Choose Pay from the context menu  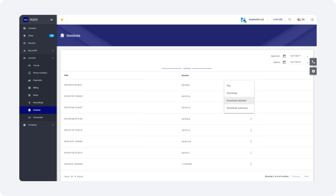pyautogui.click(x=239, y=86)
